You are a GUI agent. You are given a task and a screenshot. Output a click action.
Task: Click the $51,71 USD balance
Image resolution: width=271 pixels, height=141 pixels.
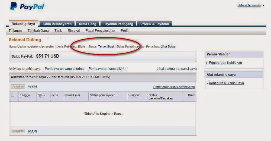click(47, 56)
